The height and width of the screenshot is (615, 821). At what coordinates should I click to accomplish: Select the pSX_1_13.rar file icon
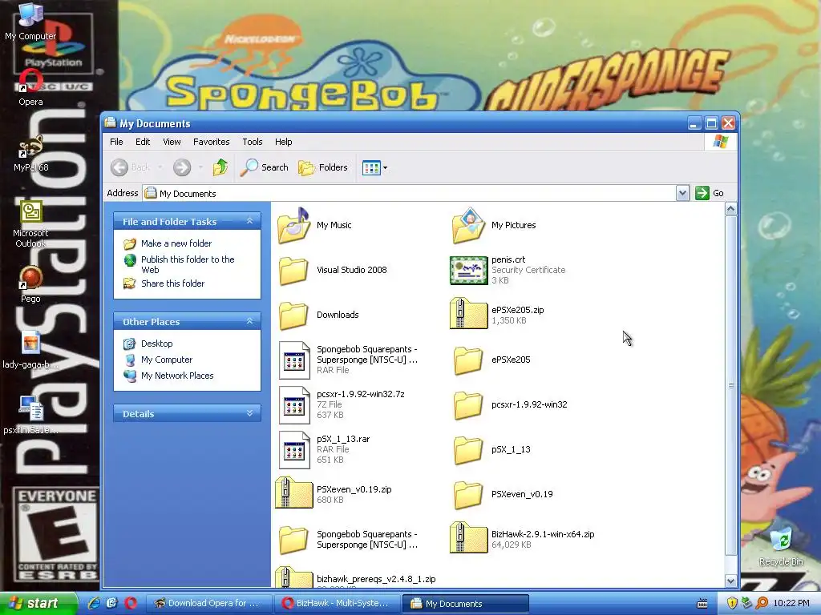pyautogui.click(x=293, y=450)
